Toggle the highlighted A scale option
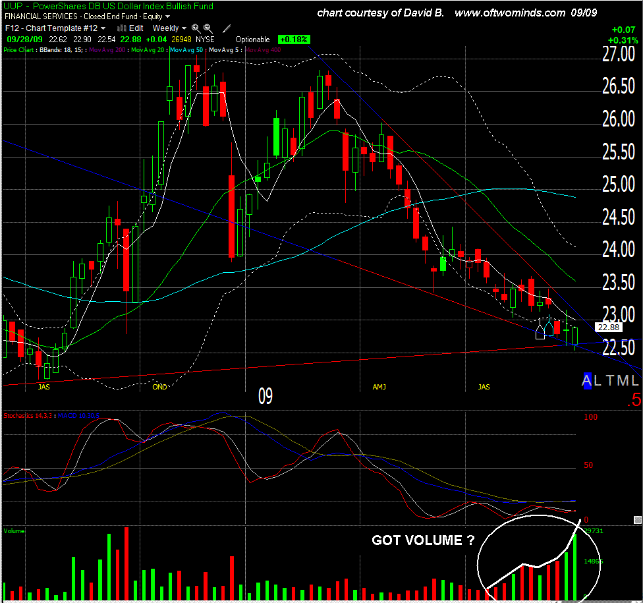Image resolution: width=643 pixels, height=603 pixels. [587, 381]
